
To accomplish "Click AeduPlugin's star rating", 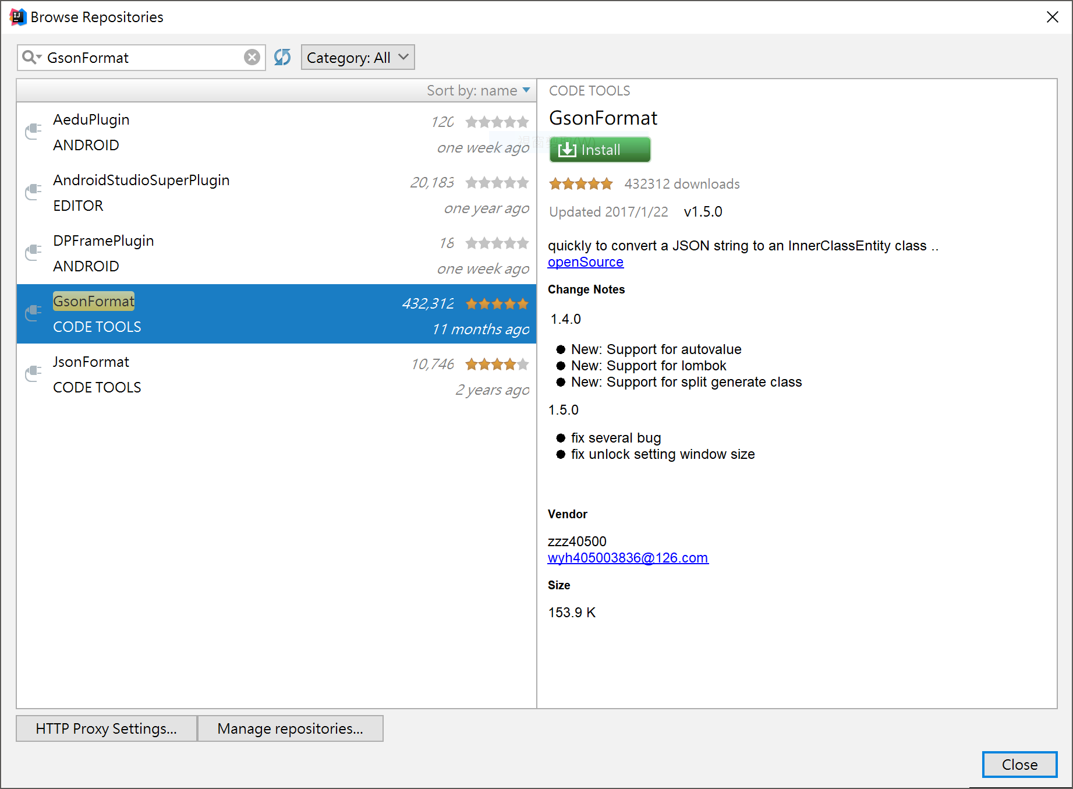I will tap(497, 122).
